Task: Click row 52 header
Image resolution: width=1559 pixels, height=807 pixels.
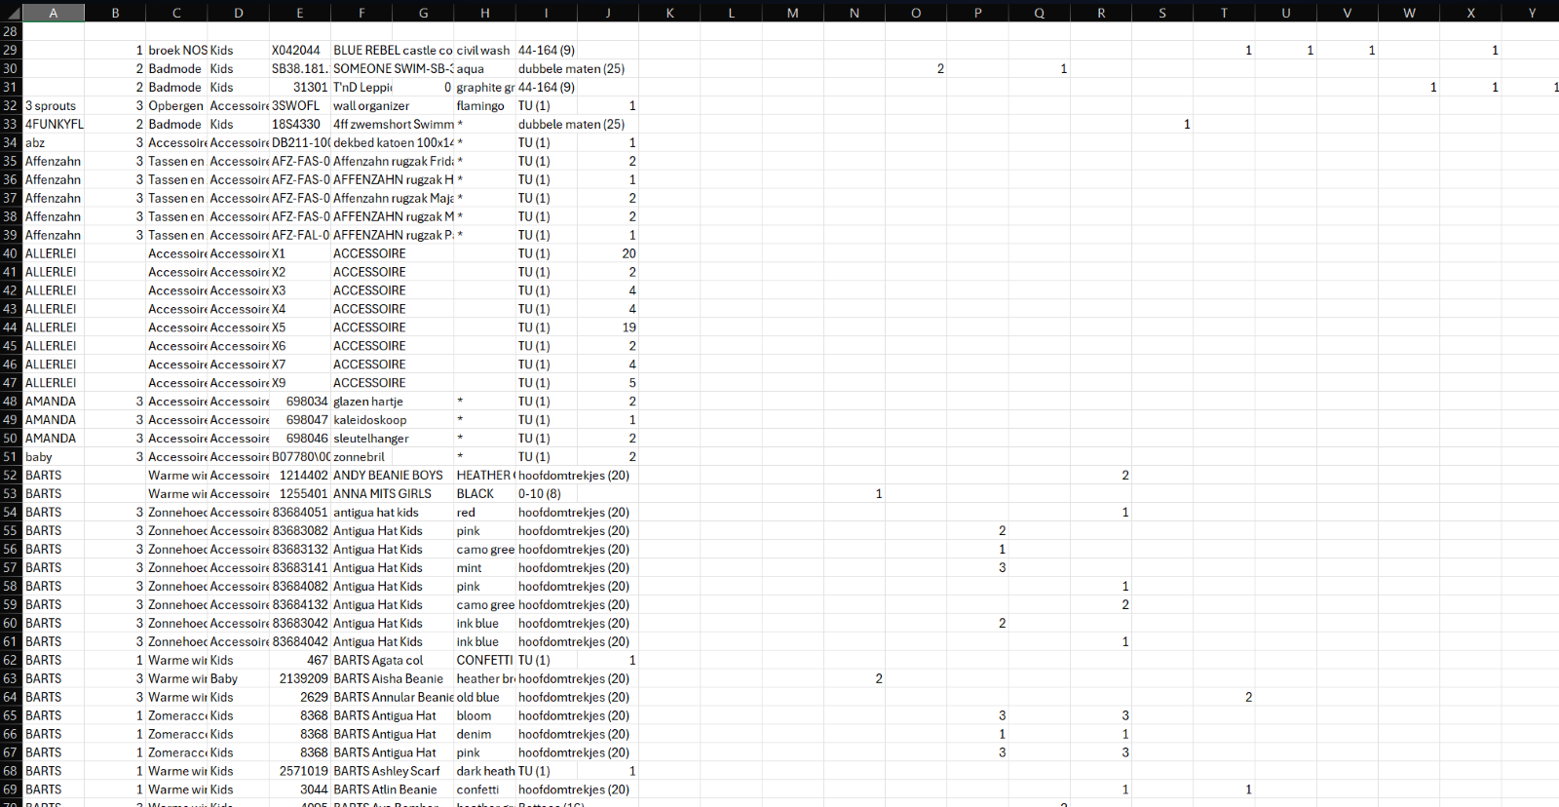Action: point(11,476)
